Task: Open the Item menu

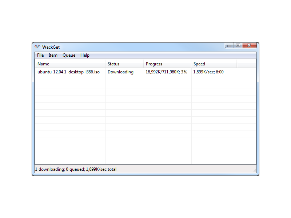Action: point(53,55)
